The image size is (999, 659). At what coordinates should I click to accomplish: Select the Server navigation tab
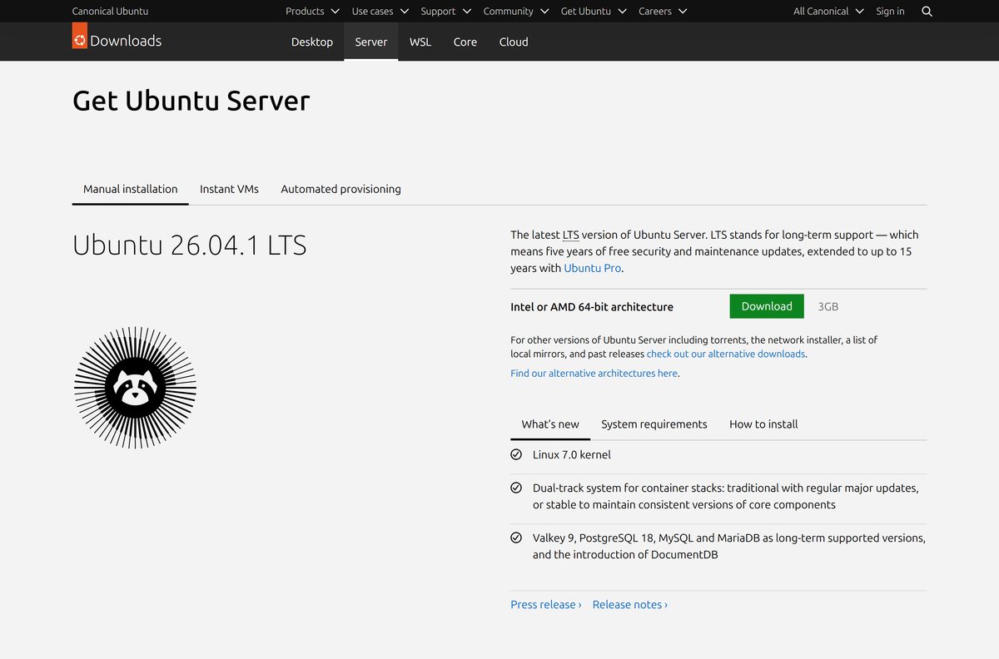point(371,42)
